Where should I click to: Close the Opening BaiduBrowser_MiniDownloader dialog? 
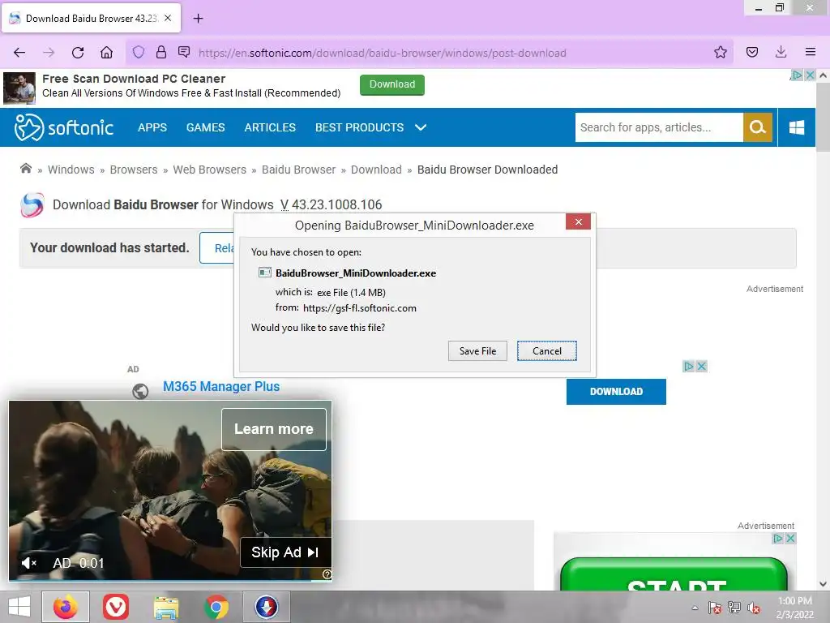click(578, 221)
